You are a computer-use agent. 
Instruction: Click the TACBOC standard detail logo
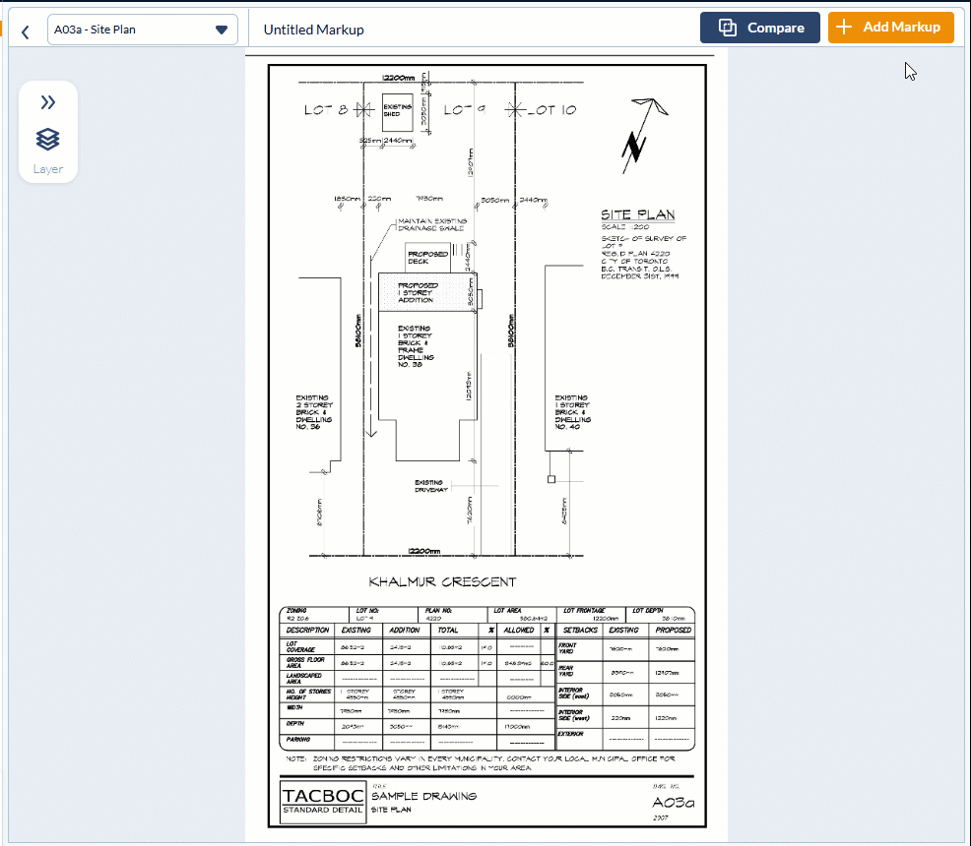[x=323, y=802]
